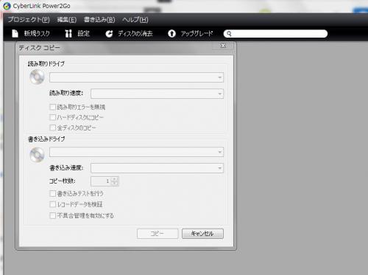Click the ディスク コピー dialog title
The width and height of the screenshot is (368, 275).
(x=39, y=48)
